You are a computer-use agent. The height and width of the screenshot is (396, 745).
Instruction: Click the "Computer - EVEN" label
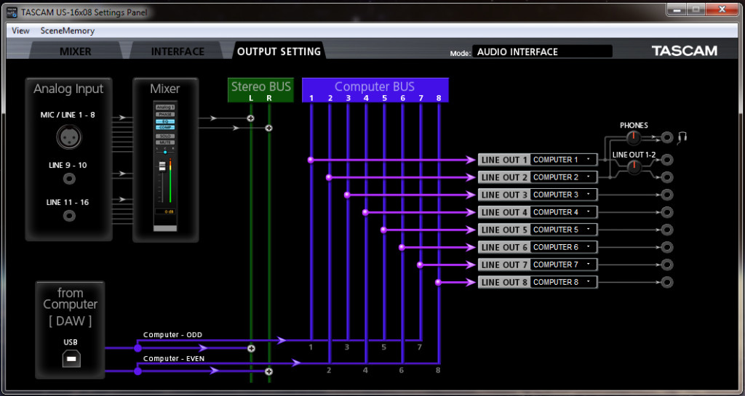tap(174, 358)
